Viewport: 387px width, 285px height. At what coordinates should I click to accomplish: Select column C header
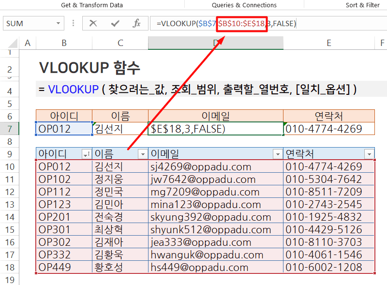pos(120,43)
